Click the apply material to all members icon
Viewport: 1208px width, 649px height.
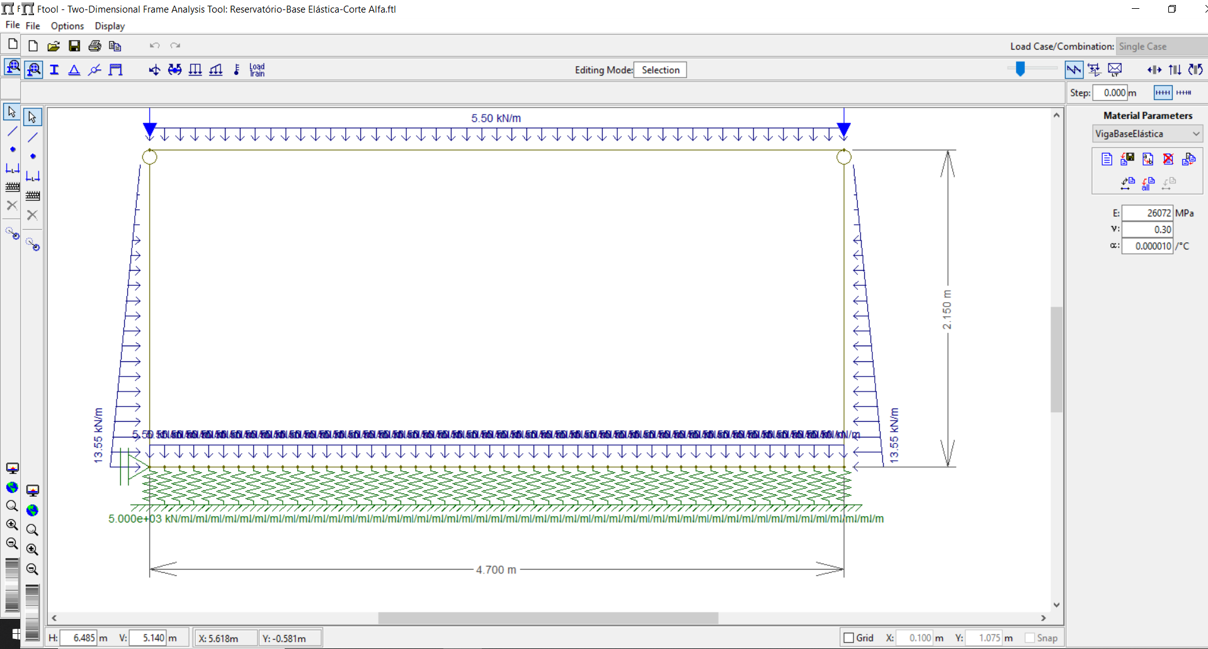pyautogui.click(x=1148, y=183)
